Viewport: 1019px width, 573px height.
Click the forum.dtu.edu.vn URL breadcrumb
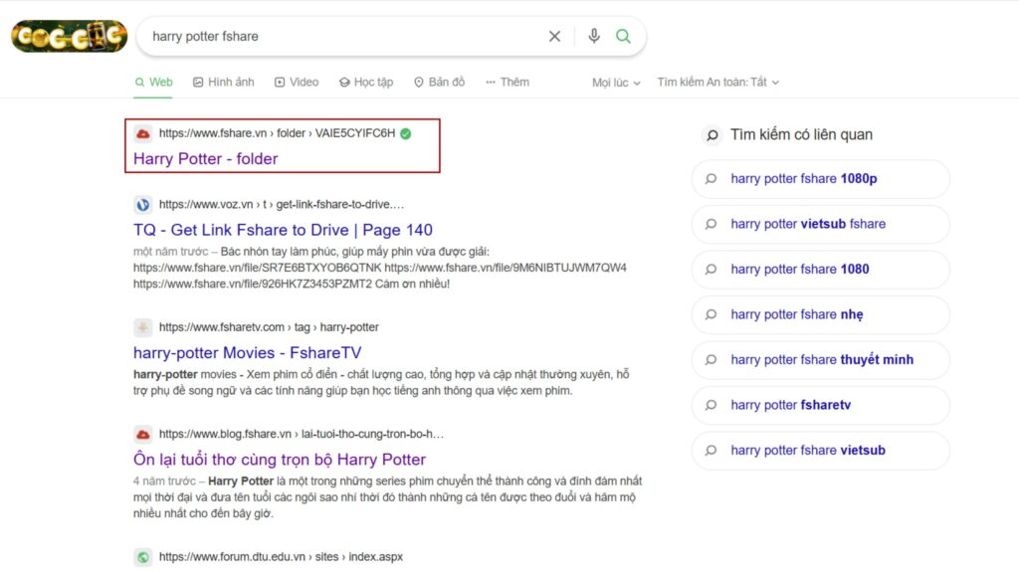pos(281,557)
